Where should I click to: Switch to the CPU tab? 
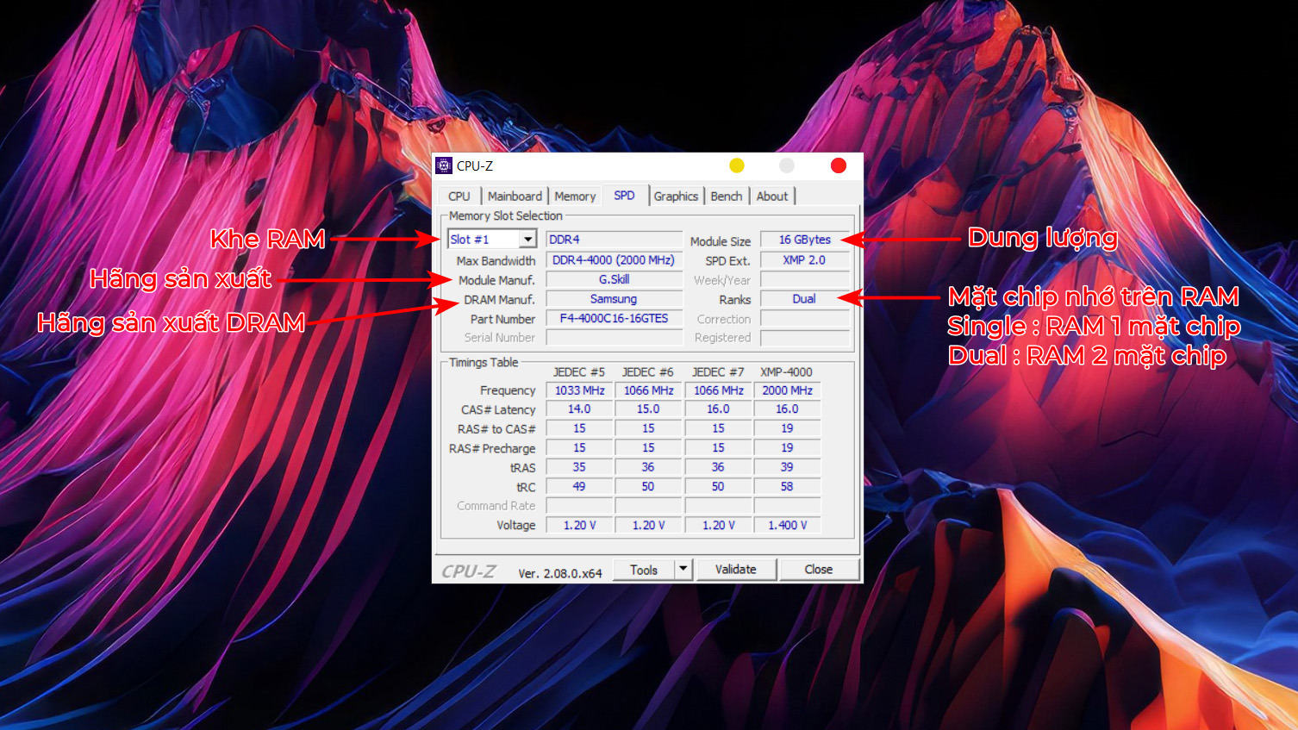pyautogui.click(x=459, y=197)
